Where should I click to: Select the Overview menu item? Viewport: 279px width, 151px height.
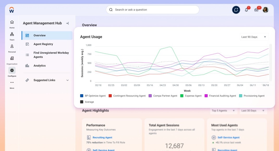click(x=47, y=35)
